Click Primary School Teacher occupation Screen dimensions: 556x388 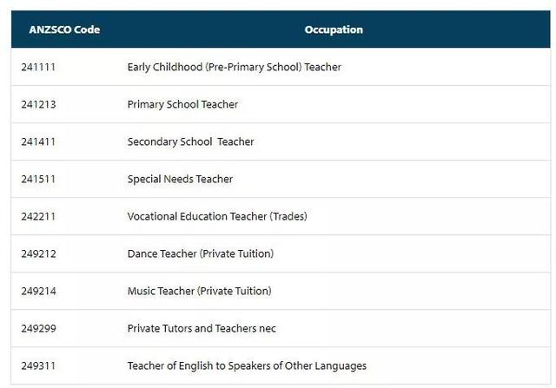(x=182, y=104)
